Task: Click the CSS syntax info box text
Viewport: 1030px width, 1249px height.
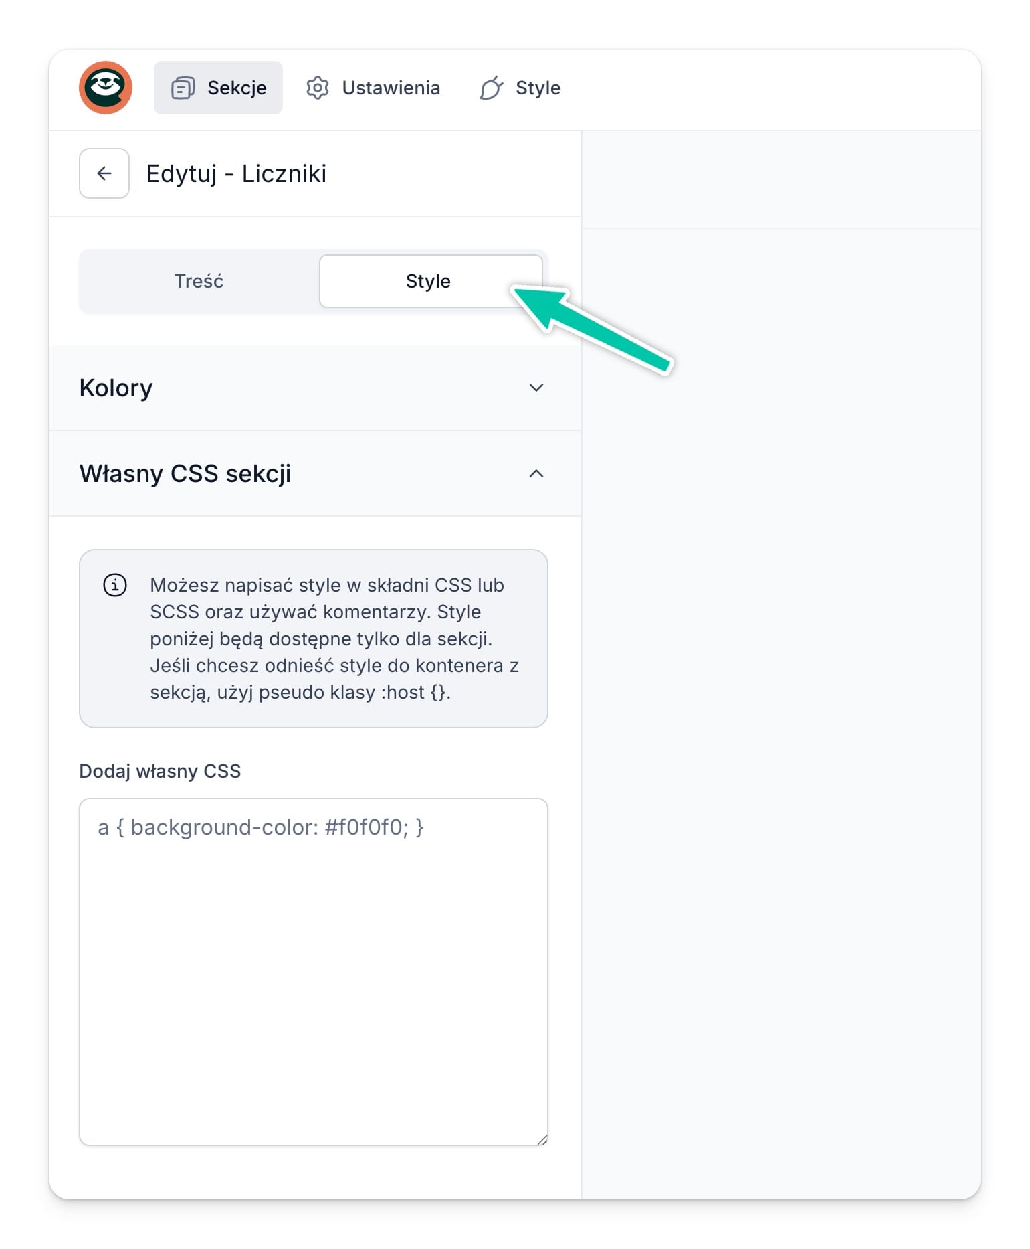Action: pyautogui.click(x=334, y=639)
